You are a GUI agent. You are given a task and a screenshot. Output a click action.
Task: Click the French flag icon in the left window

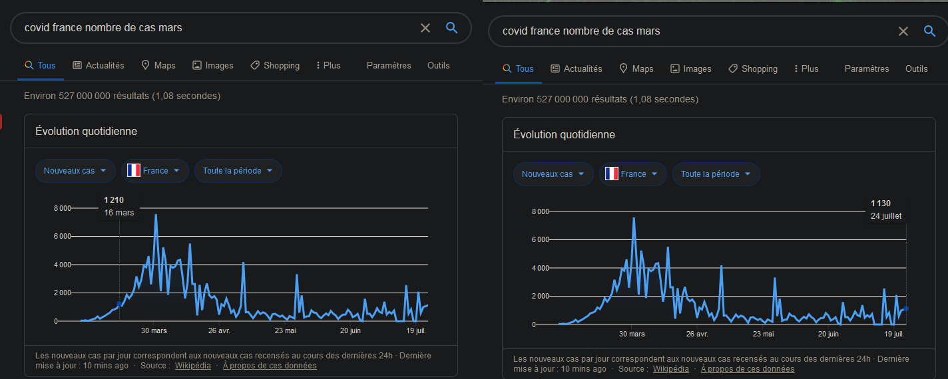133,170
